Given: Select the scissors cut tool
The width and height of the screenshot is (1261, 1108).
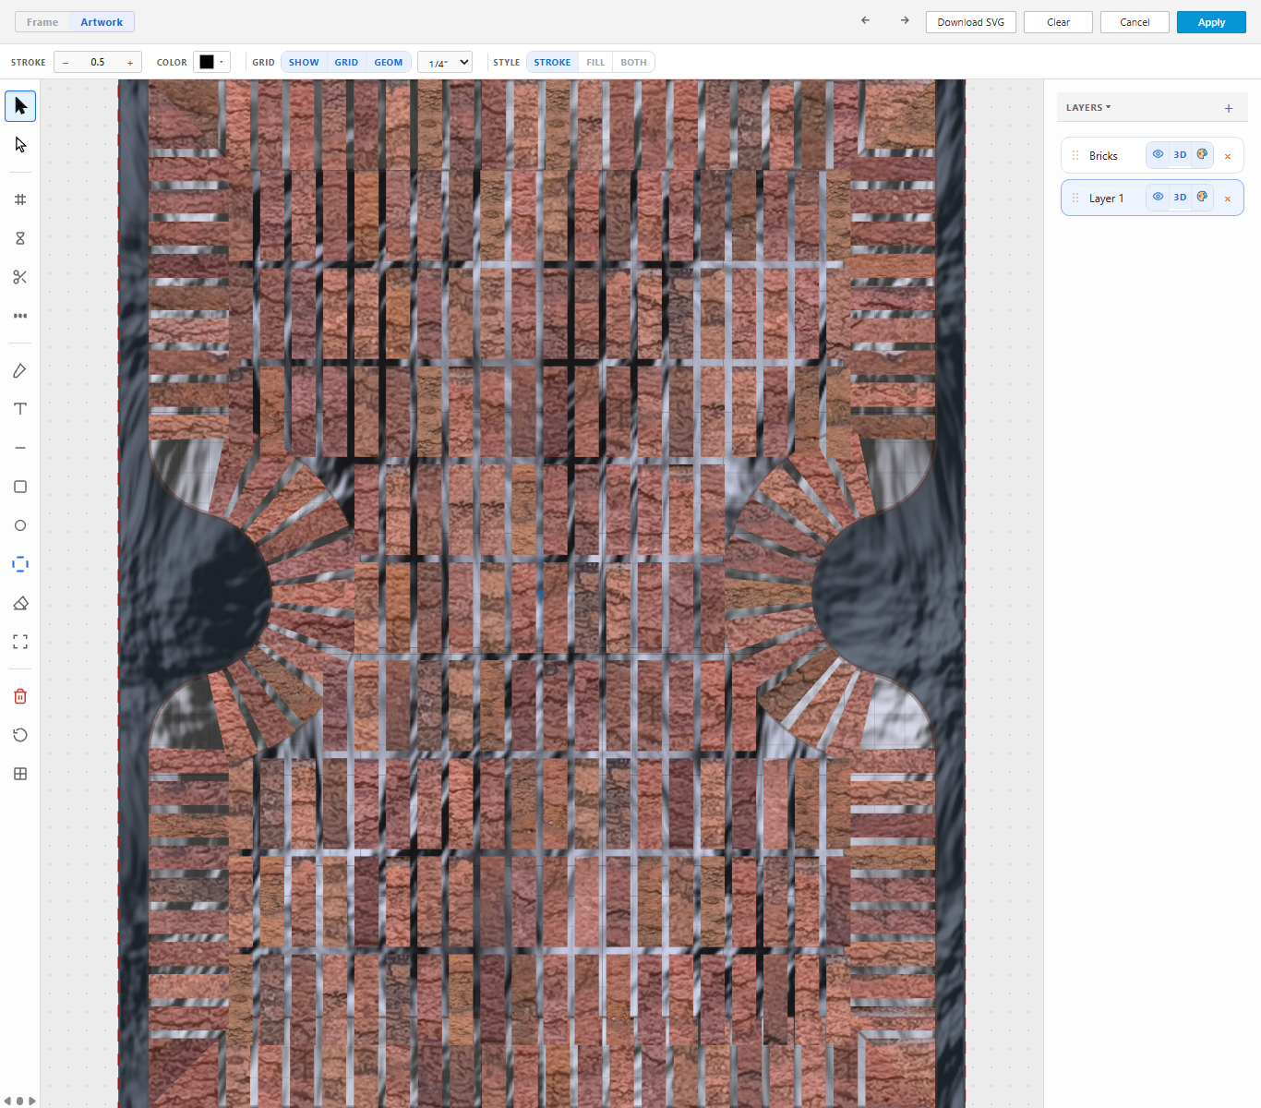Looking at the screenshot, I should point(20,277).
